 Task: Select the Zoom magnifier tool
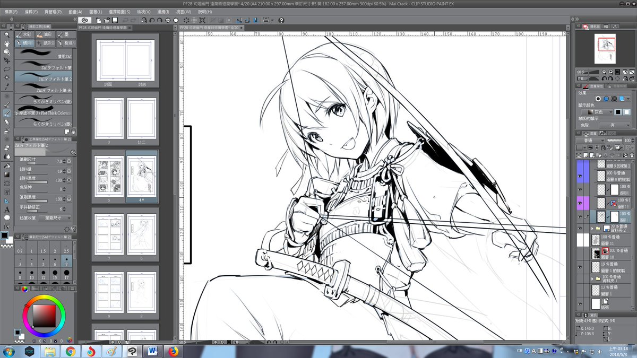click(x=7, y=34)
